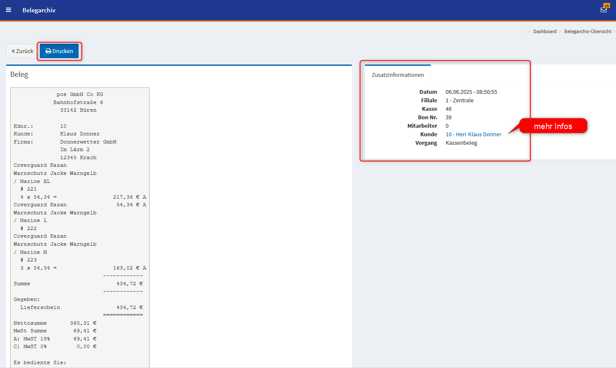Navigate to Belegarchiv-Übersicht breadcrumb
Image resolution: width=616 pixels, height=368 pixels.
(588, 31)
